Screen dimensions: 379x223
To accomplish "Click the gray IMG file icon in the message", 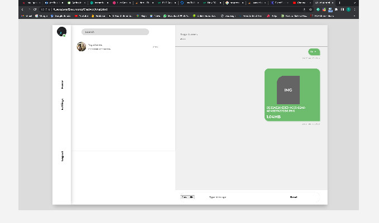I will (288, 90).
